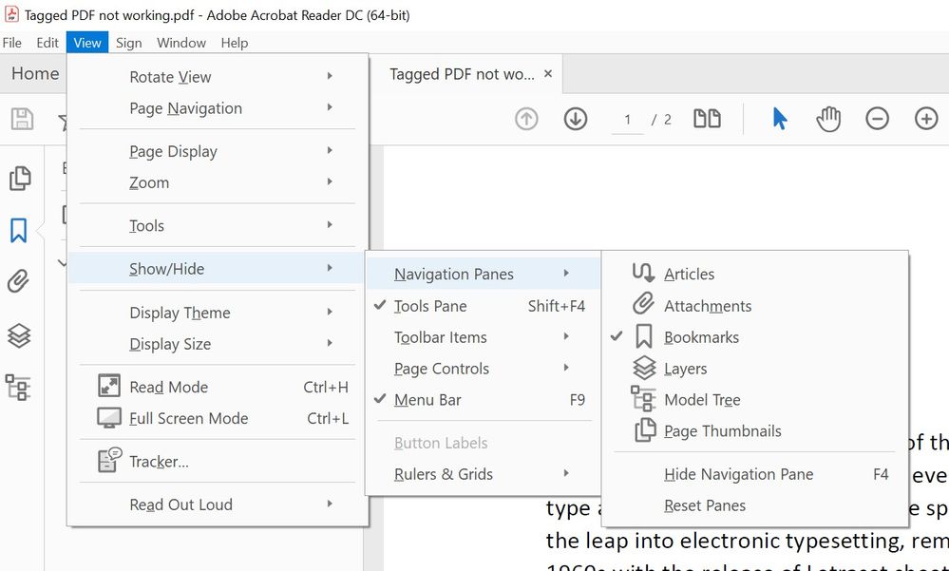Toggle the Bookmarks navigation pane checkmark
Image resolution: width=949 pixels, height=571 pixels.
701,337
